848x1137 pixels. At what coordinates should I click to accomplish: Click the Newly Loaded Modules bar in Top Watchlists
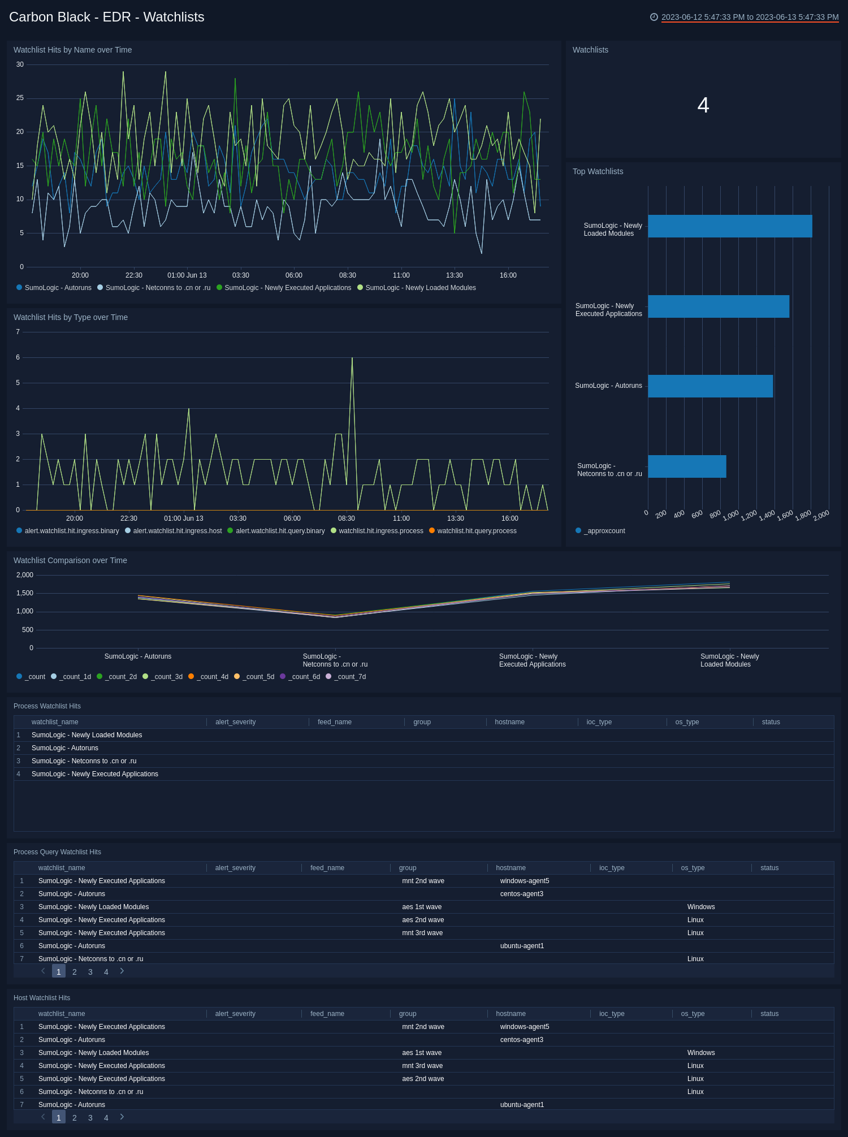(x=730, y=226)
